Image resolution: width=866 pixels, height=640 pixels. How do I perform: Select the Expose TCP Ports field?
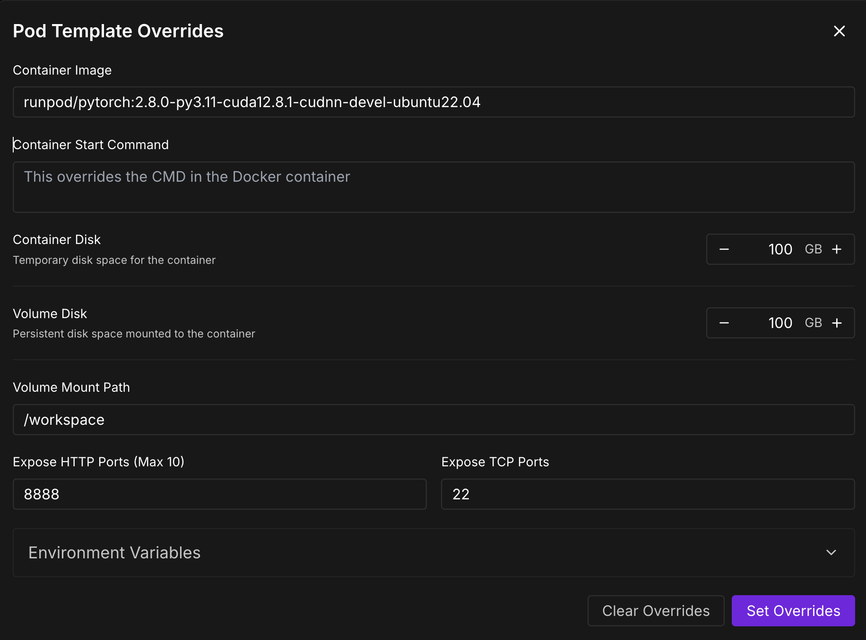[x=648, y=494]
